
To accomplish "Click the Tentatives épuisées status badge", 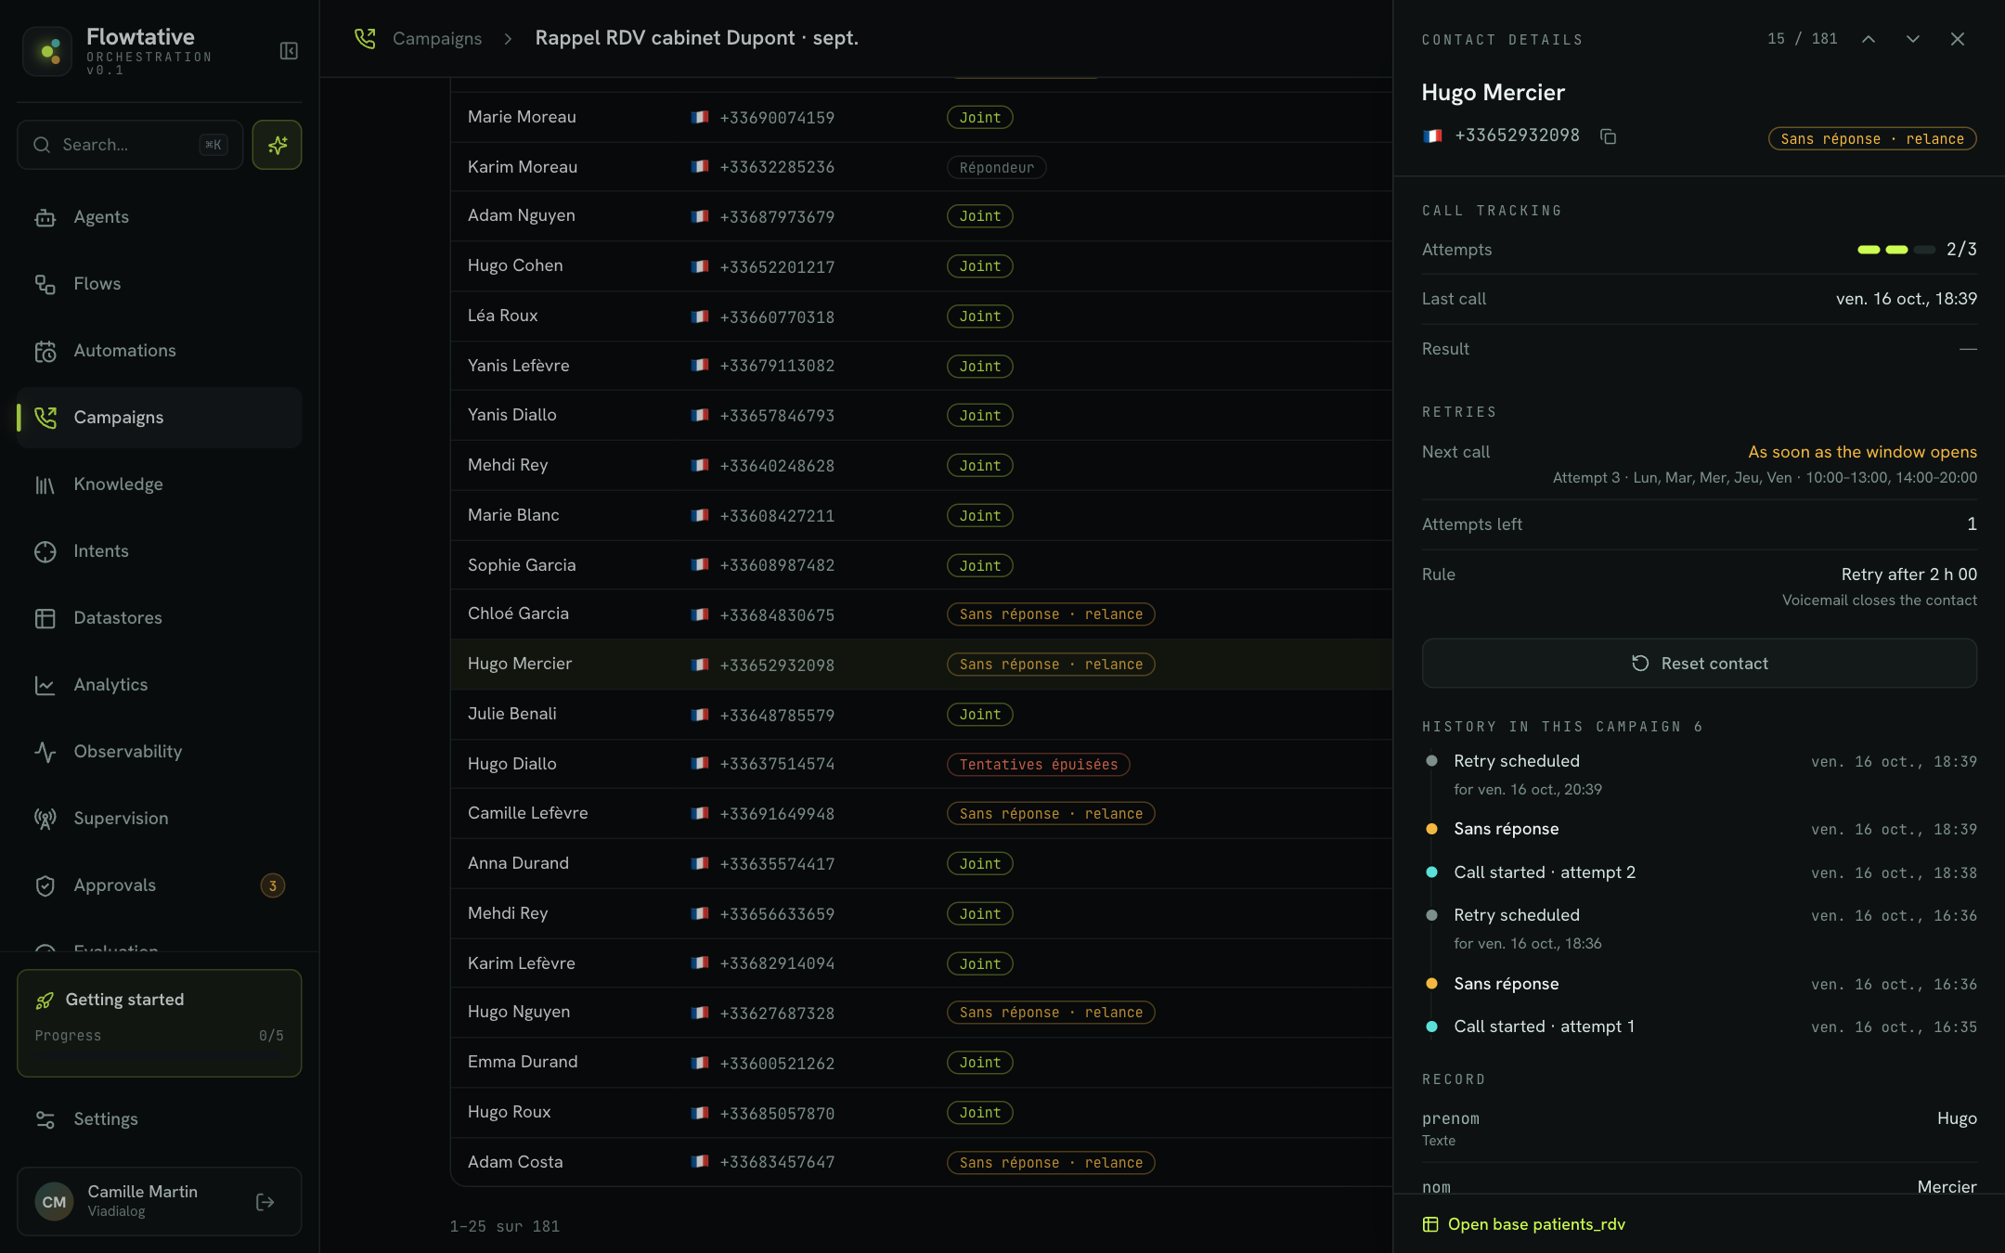I will pyautogui.click(x=1039, y=764).
